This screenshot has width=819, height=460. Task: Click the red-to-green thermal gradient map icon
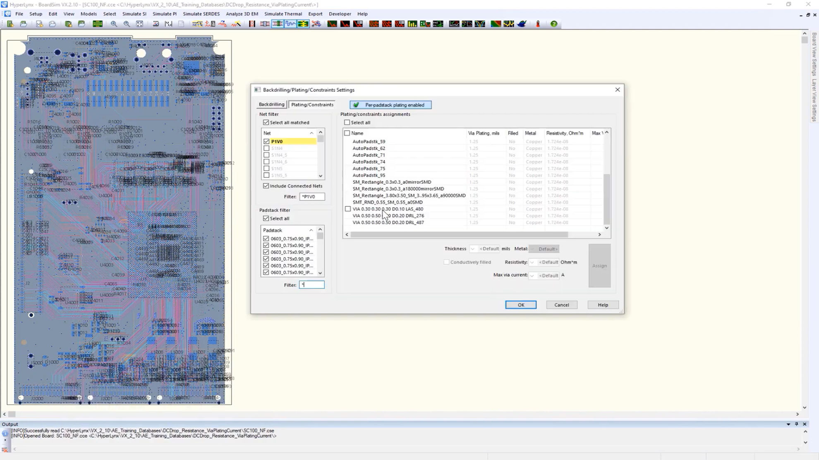[x=496, y=24]
